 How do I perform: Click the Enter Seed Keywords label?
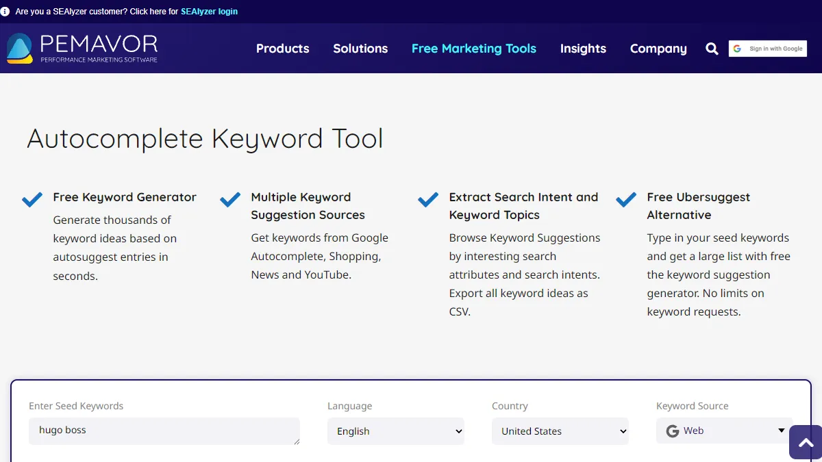tap(76, 406)
